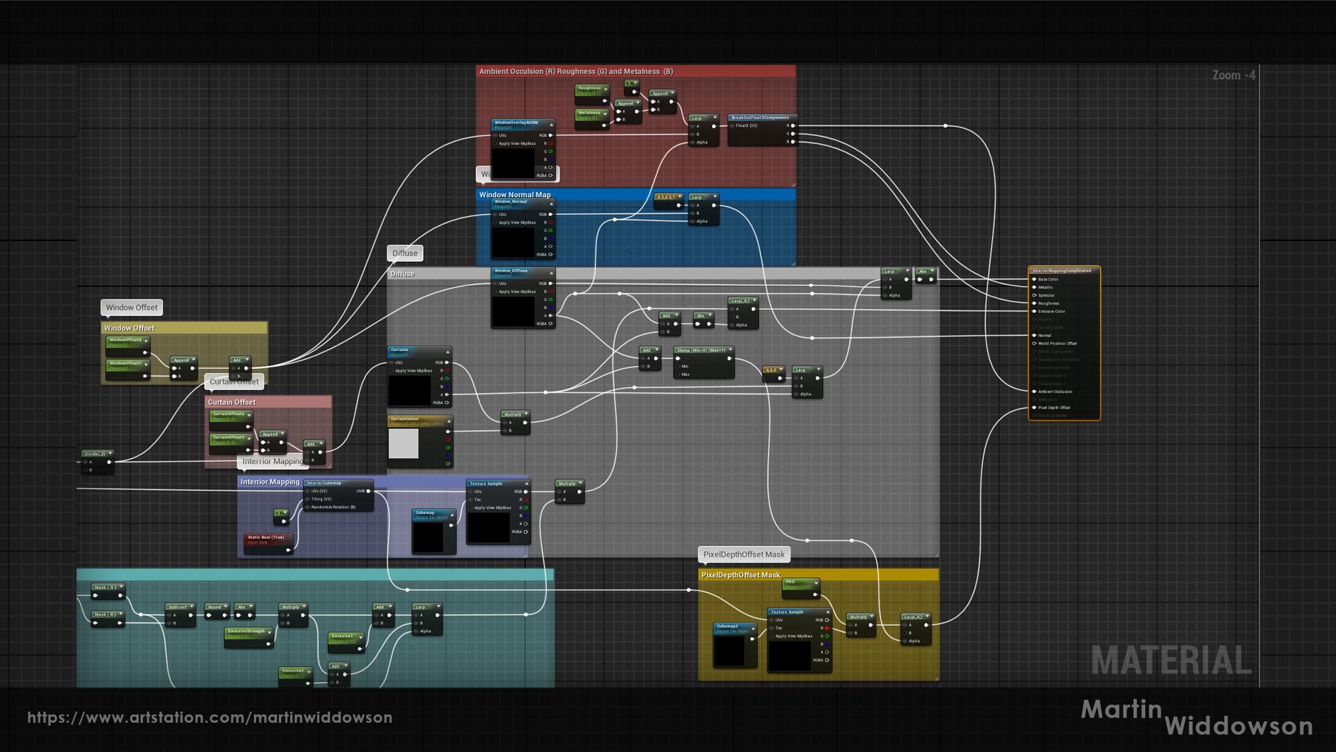Viewport: 1336px width, 752px height.
Task: Click the Base Color input pin on InteriorMappingComplicated
Action: (1034, 279)
